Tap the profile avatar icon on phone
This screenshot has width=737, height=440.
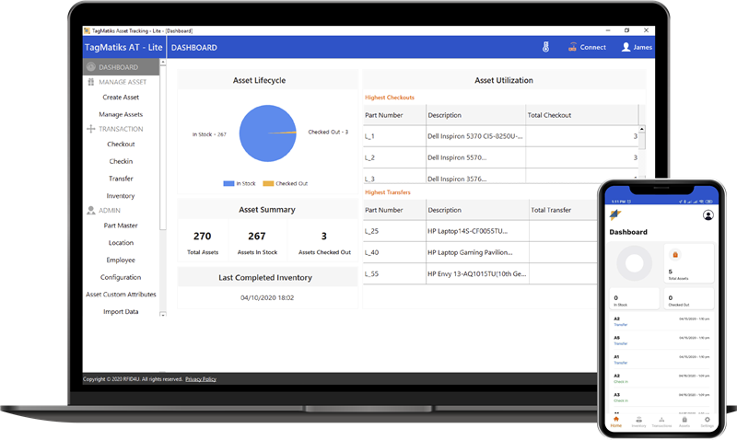(x=708, y=215)
